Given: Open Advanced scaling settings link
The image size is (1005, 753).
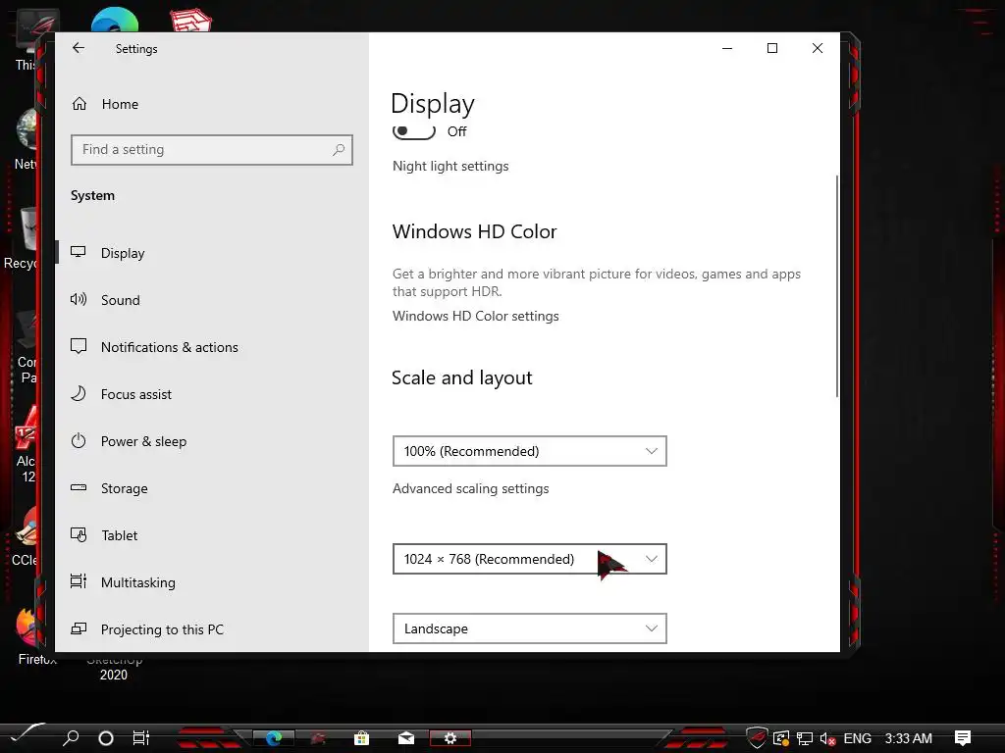Looking at the screenshot, I should 470,488.
